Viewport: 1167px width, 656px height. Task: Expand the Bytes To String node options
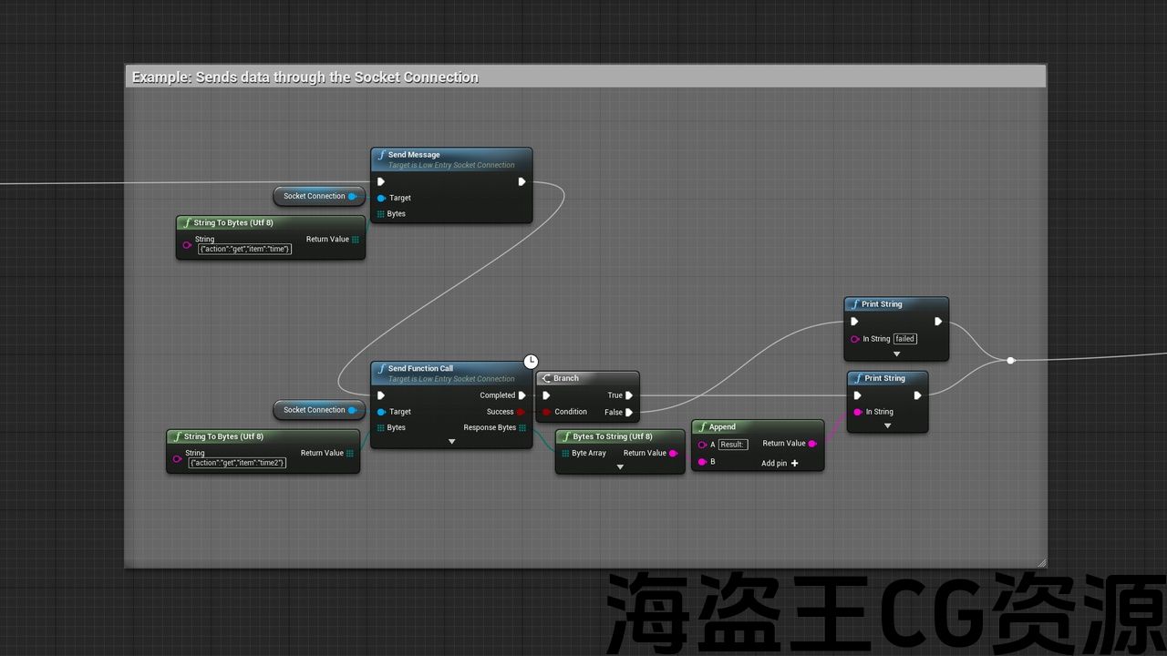[x=620, y=467]
